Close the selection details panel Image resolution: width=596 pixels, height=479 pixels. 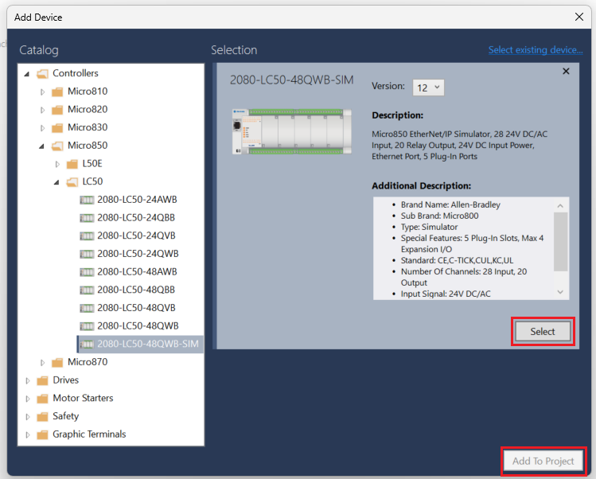coord(566,71)
